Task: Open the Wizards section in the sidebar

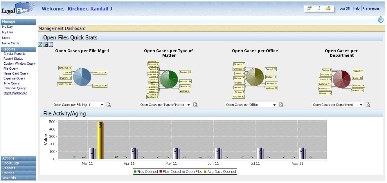Action: 18,178
